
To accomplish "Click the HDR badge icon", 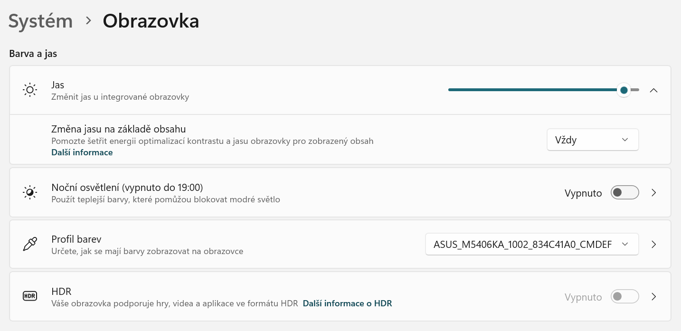I will 30,296.
